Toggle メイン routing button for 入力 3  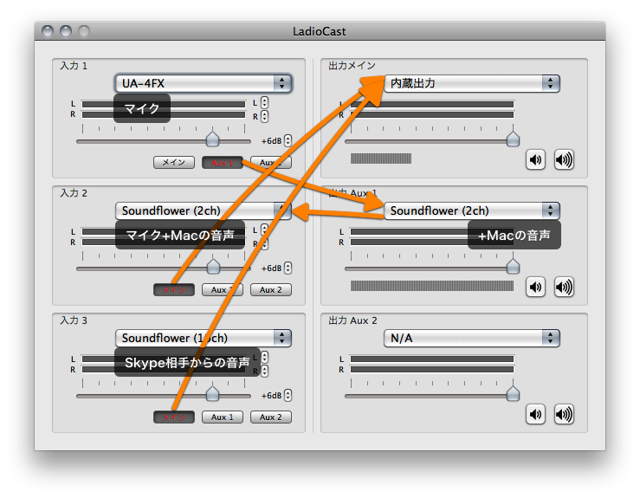click(174, 417)
